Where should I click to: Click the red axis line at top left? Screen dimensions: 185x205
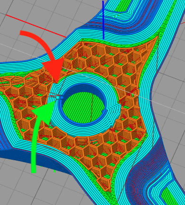[36, 26]
